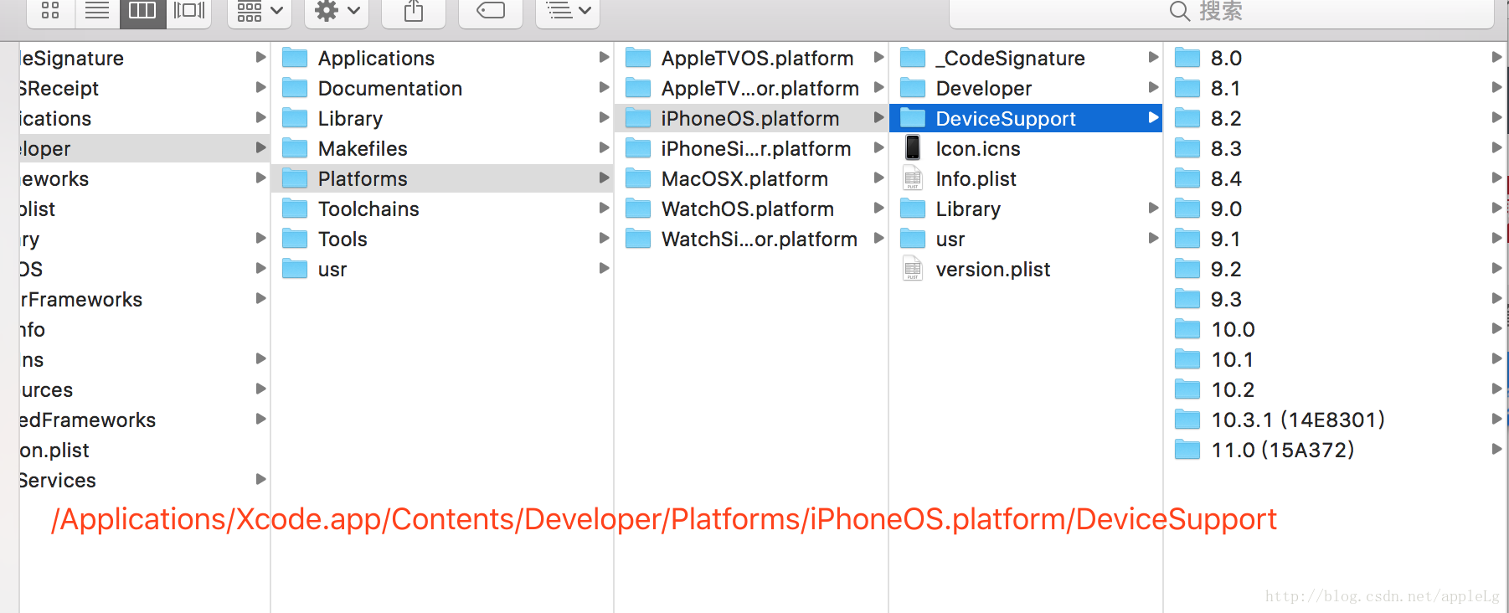Image resolution: width=1509 pixels, height=613 pixels.
Task: Select the eSignature item in left column
Action: [144, 58]
